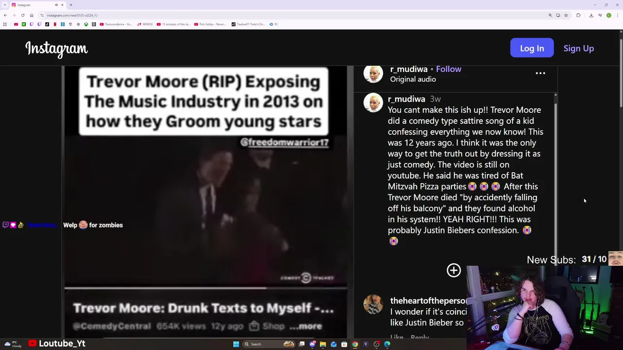Click the weather widget in taskbar
The image size is (623, 350).
click(x=12, y=344)
